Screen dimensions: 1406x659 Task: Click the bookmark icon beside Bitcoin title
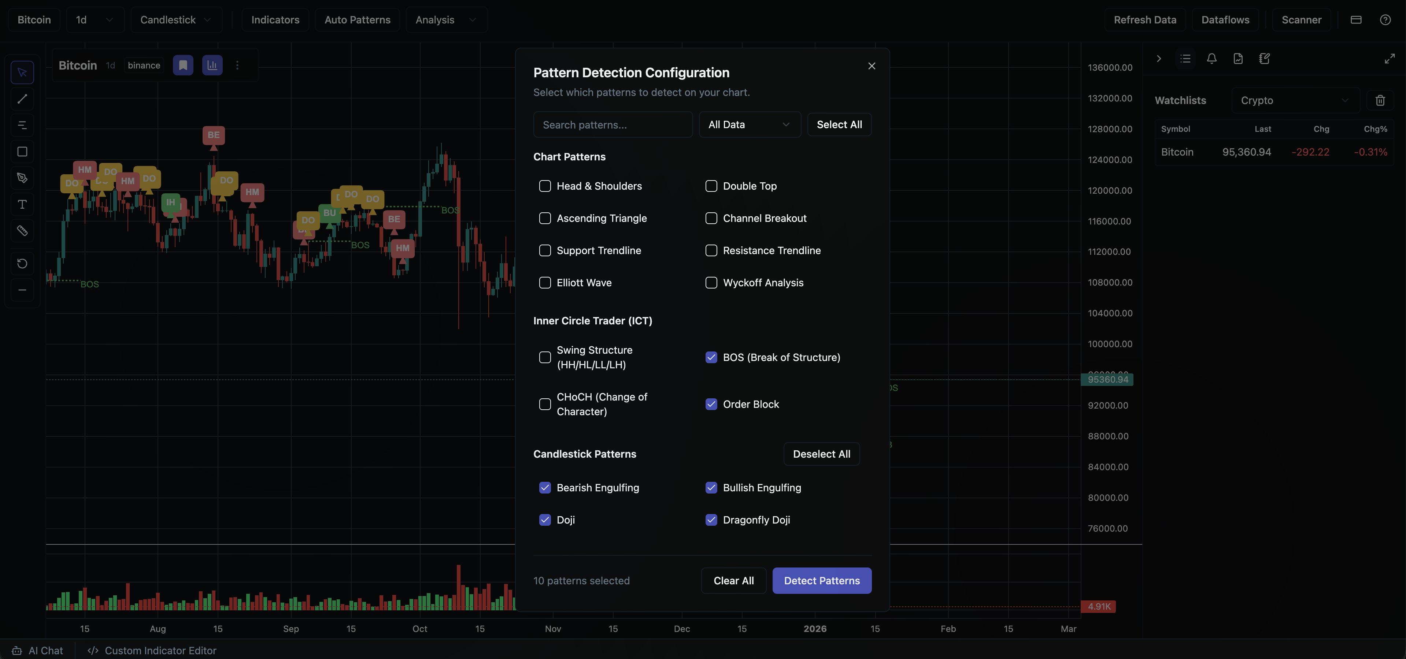[x=183, y=65]
